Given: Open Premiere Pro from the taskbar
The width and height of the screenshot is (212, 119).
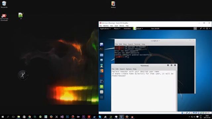Looking at the screenshot, I should point(83,117).
